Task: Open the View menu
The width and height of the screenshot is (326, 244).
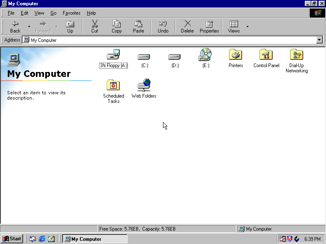Action: (39, 13)
